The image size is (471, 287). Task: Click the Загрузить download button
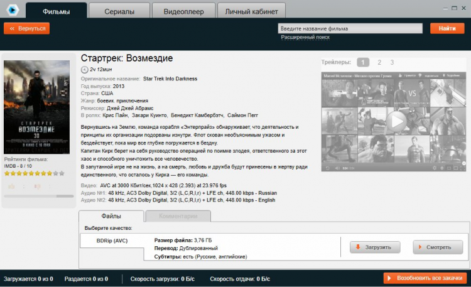(x=375, y=247)
